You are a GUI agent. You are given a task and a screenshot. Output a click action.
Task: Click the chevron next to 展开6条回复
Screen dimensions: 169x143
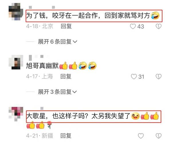tap(75, 42)
